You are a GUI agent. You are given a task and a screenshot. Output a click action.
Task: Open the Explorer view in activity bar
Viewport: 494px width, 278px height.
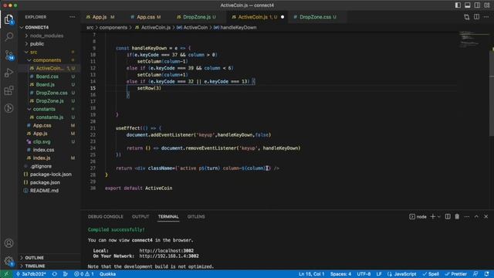tap(8, 19)
